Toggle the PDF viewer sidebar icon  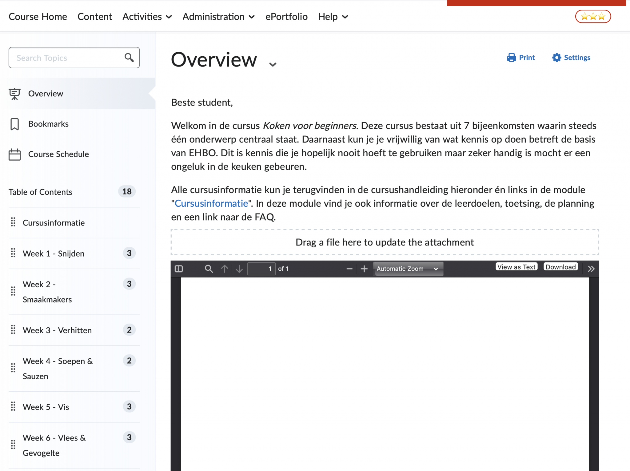click(x=179, y=269)
